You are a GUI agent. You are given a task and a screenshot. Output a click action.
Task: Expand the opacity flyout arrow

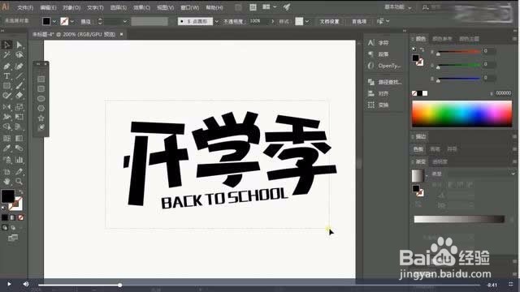pyautogui.click(x=273, y=21)
